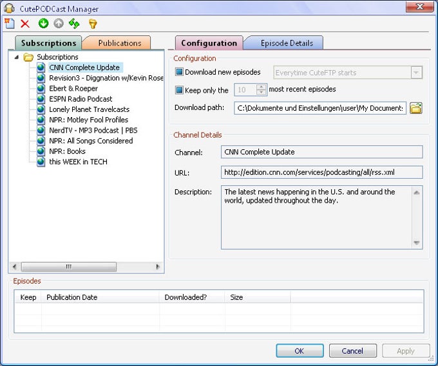The height and width of the screenshot is (366, 438).
Task: Click globe icon beside NerdTV - MP3 Podcast
Action: (41, 131)
